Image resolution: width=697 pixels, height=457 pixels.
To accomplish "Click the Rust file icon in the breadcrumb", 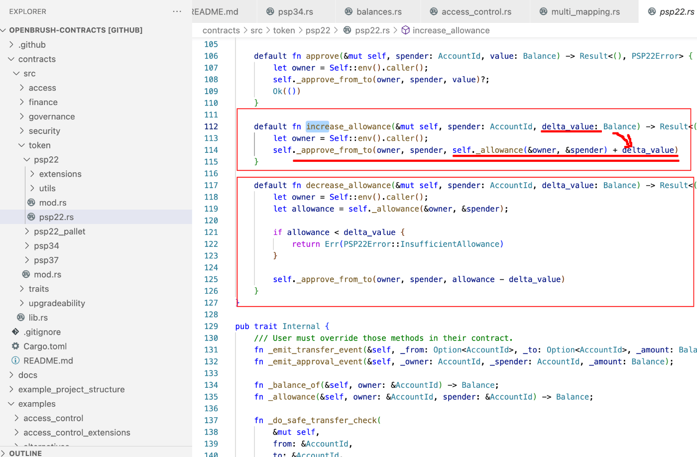I will click(347, 30).
